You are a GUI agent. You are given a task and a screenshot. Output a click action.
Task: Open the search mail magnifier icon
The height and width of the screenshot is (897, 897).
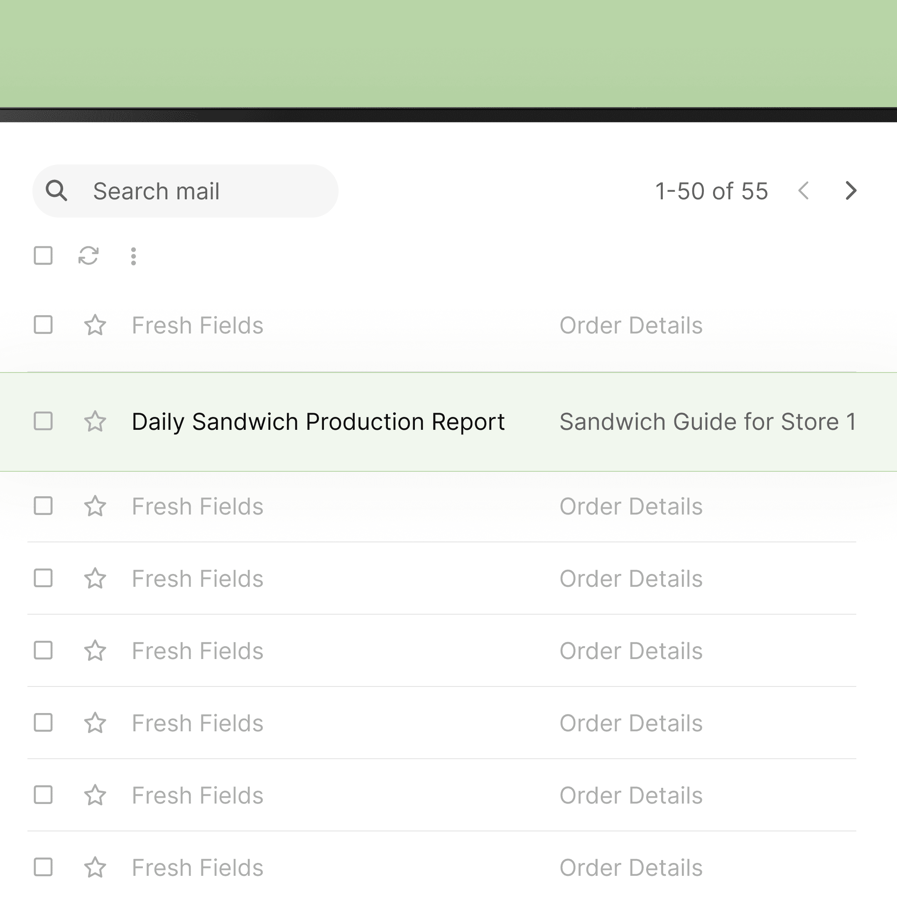pyautogui.click(x=56, y=190)
